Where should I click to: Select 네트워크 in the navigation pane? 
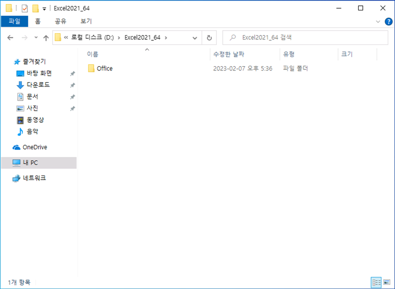point(34,178)
